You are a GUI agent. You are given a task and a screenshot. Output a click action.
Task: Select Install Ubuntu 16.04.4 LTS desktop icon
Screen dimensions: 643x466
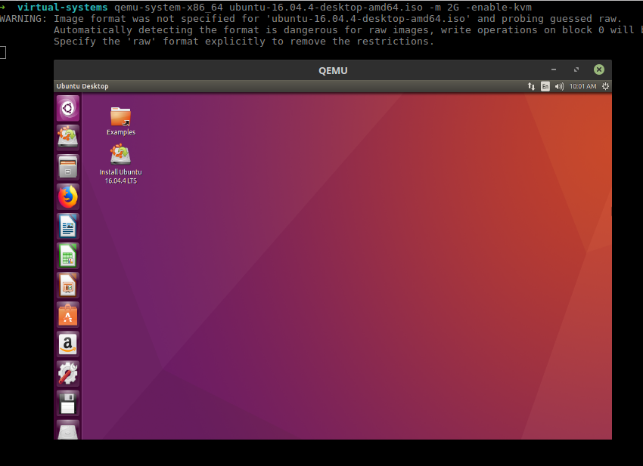(x=120, y=164)
